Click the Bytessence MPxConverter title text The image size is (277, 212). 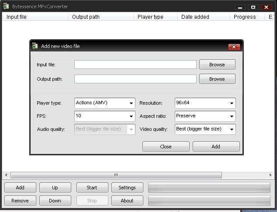(x=40, y=7)
